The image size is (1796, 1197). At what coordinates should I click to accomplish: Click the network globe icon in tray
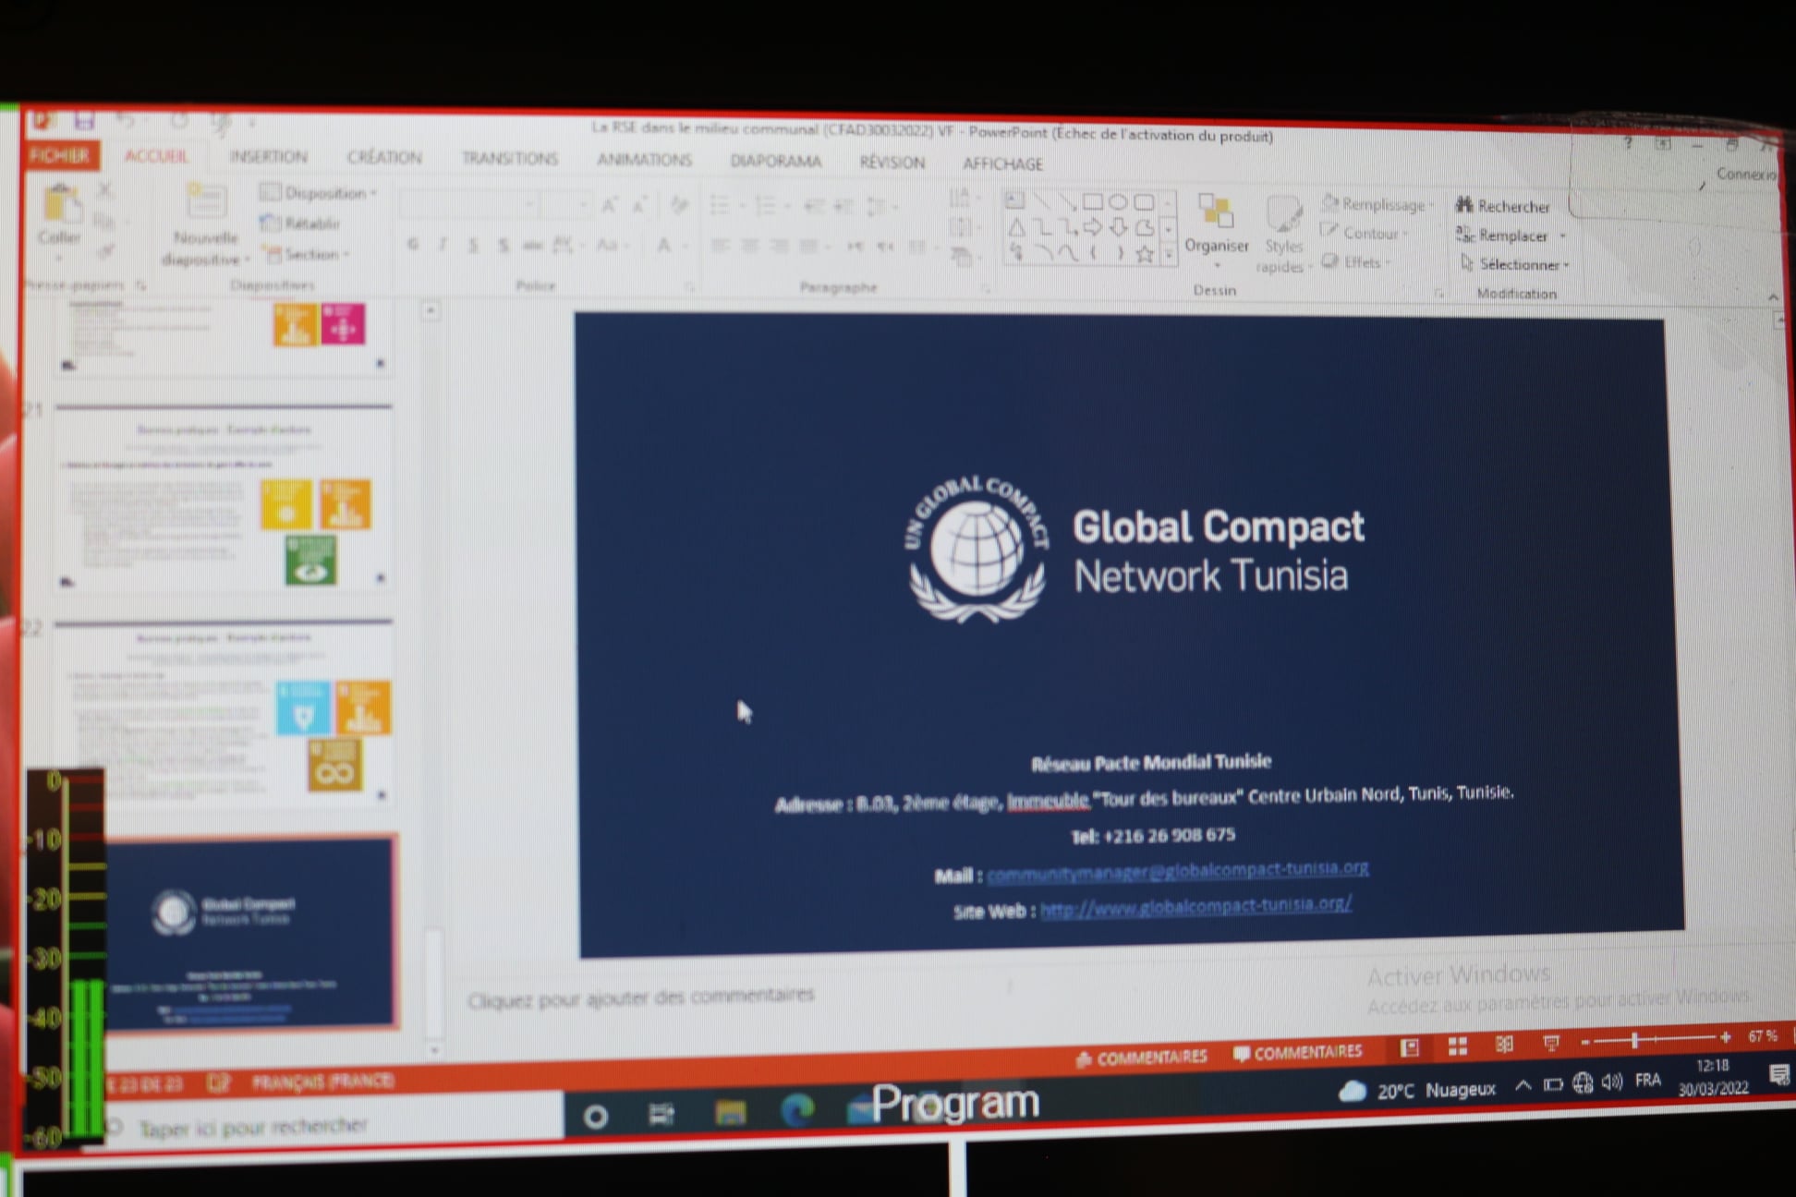click(1583, 1082)
